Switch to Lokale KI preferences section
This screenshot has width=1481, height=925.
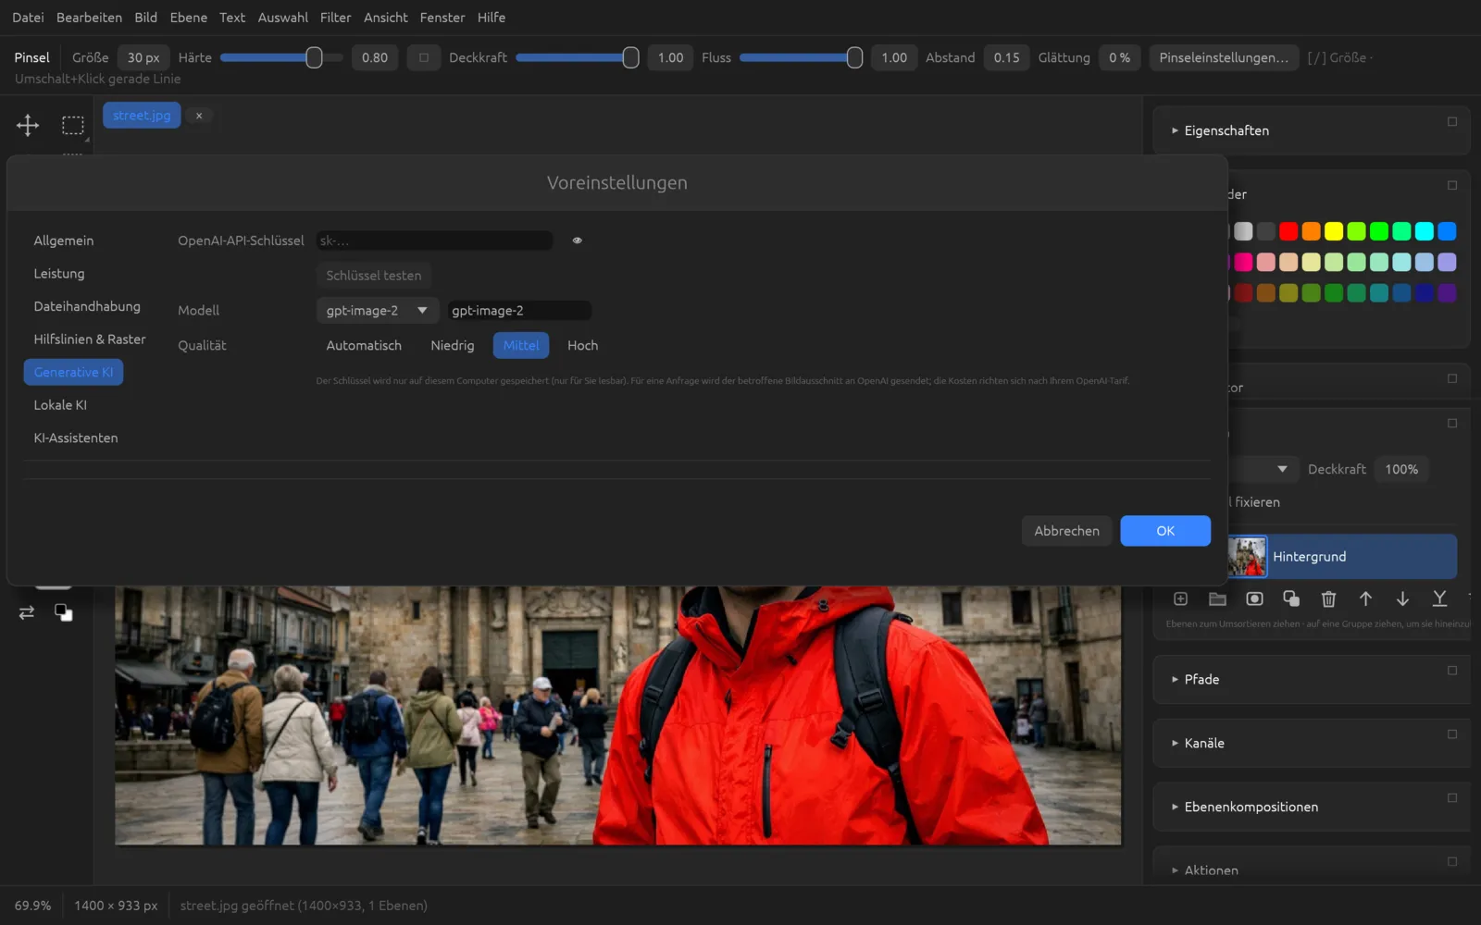click(60, 405)
